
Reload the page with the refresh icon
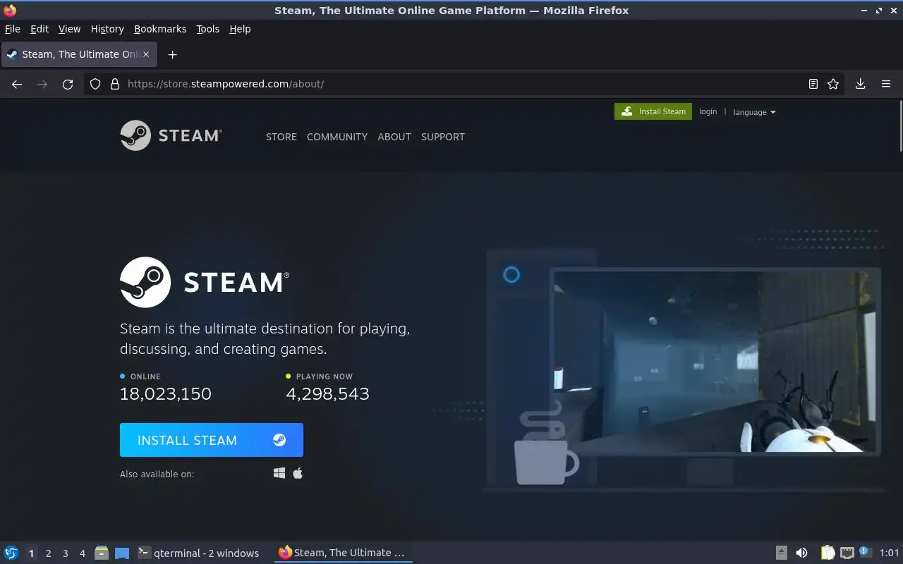pyautogui.click(x=68, y=84)
